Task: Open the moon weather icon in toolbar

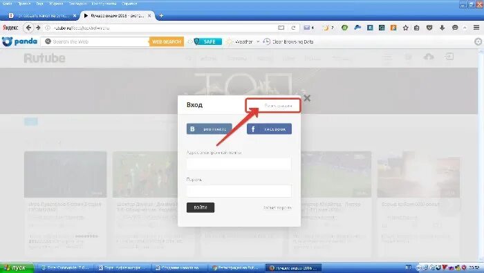Action: pyautogui.click(x=326, y=28)
